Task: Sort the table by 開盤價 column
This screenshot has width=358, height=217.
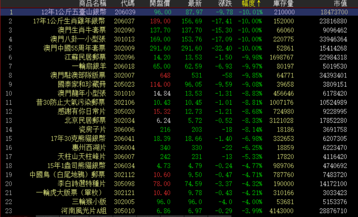Action: [x=160, y=4]
